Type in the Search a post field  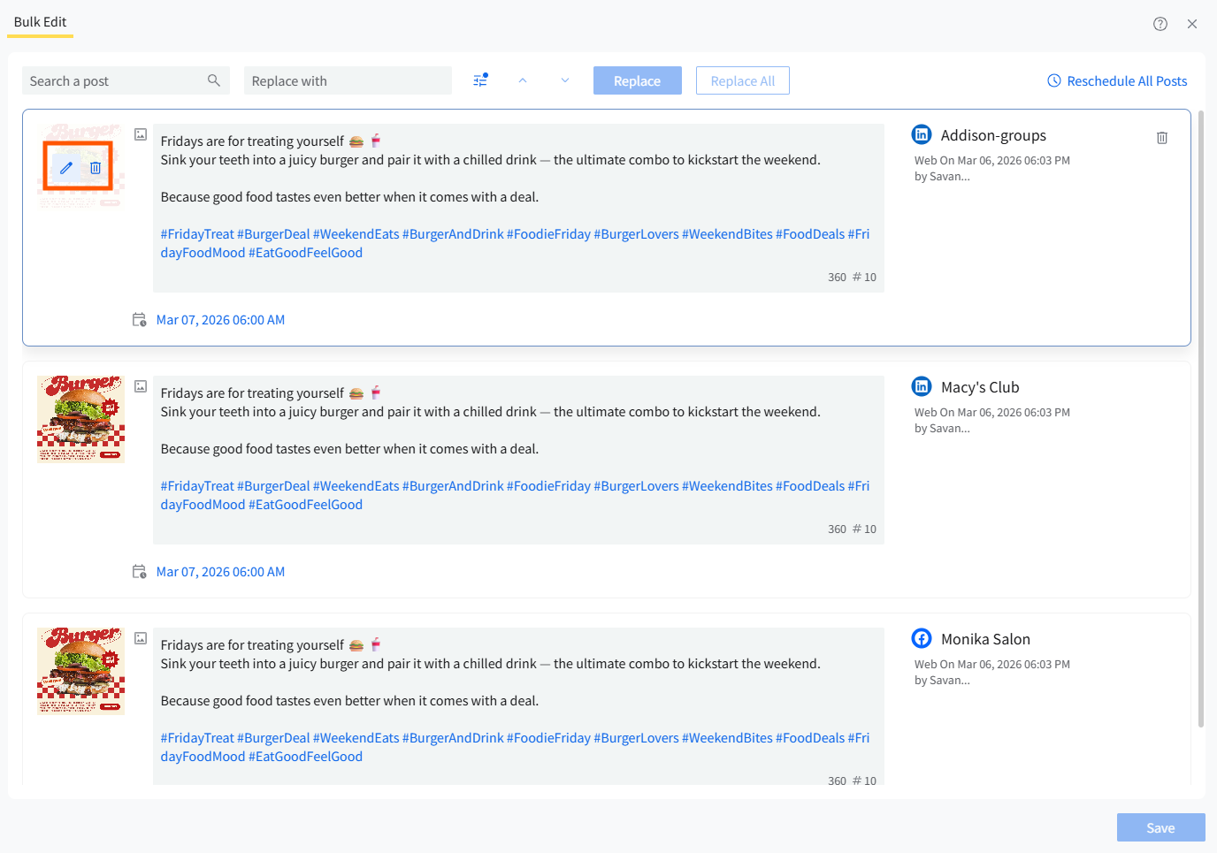click(x=113, y=80)
